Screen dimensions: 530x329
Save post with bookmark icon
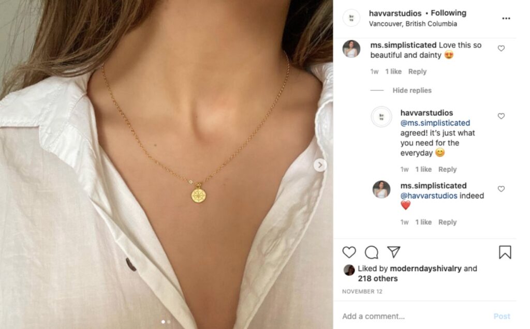[x=505, y=252]
